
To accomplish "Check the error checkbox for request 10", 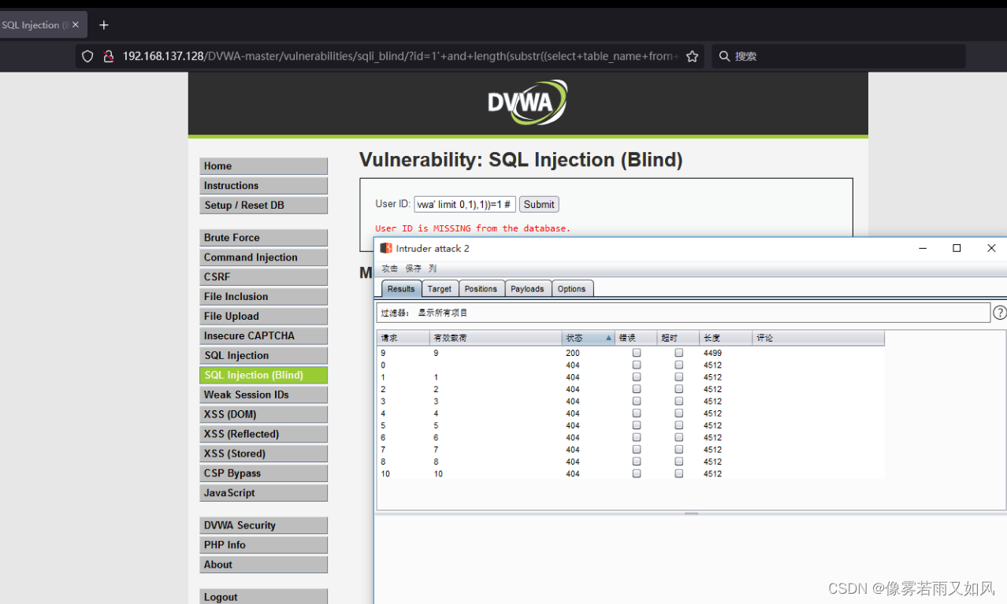I will click(x=637, y=473).
